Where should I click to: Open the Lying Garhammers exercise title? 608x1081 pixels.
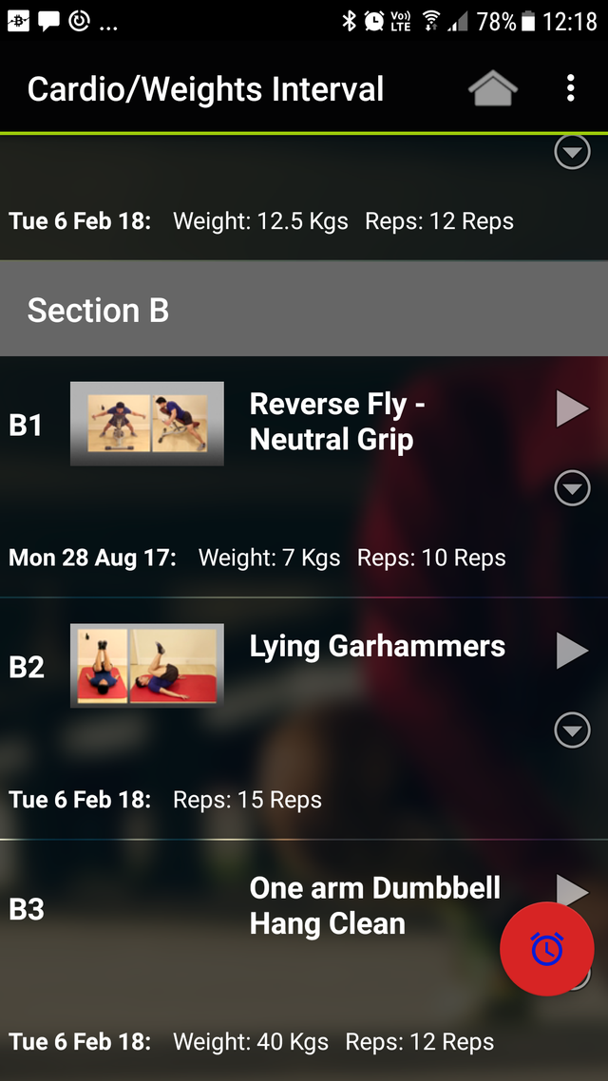click(x=377, y=647)
